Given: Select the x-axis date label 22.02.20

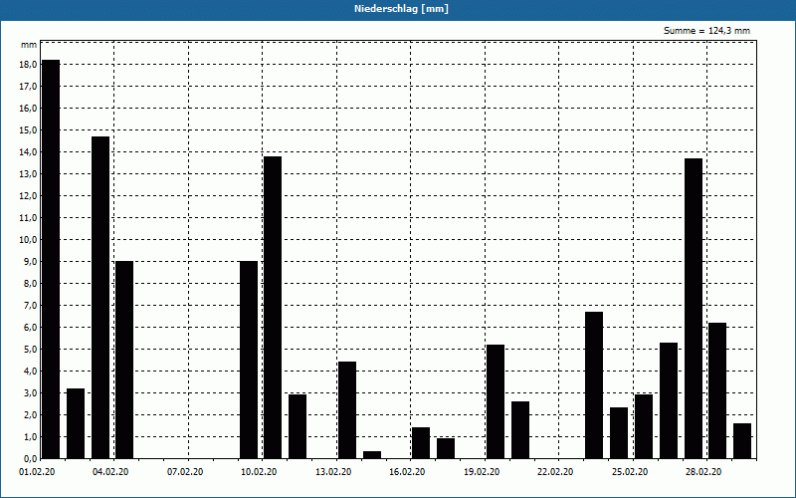Looking at the screenshot, I should (x=555, y=472).
